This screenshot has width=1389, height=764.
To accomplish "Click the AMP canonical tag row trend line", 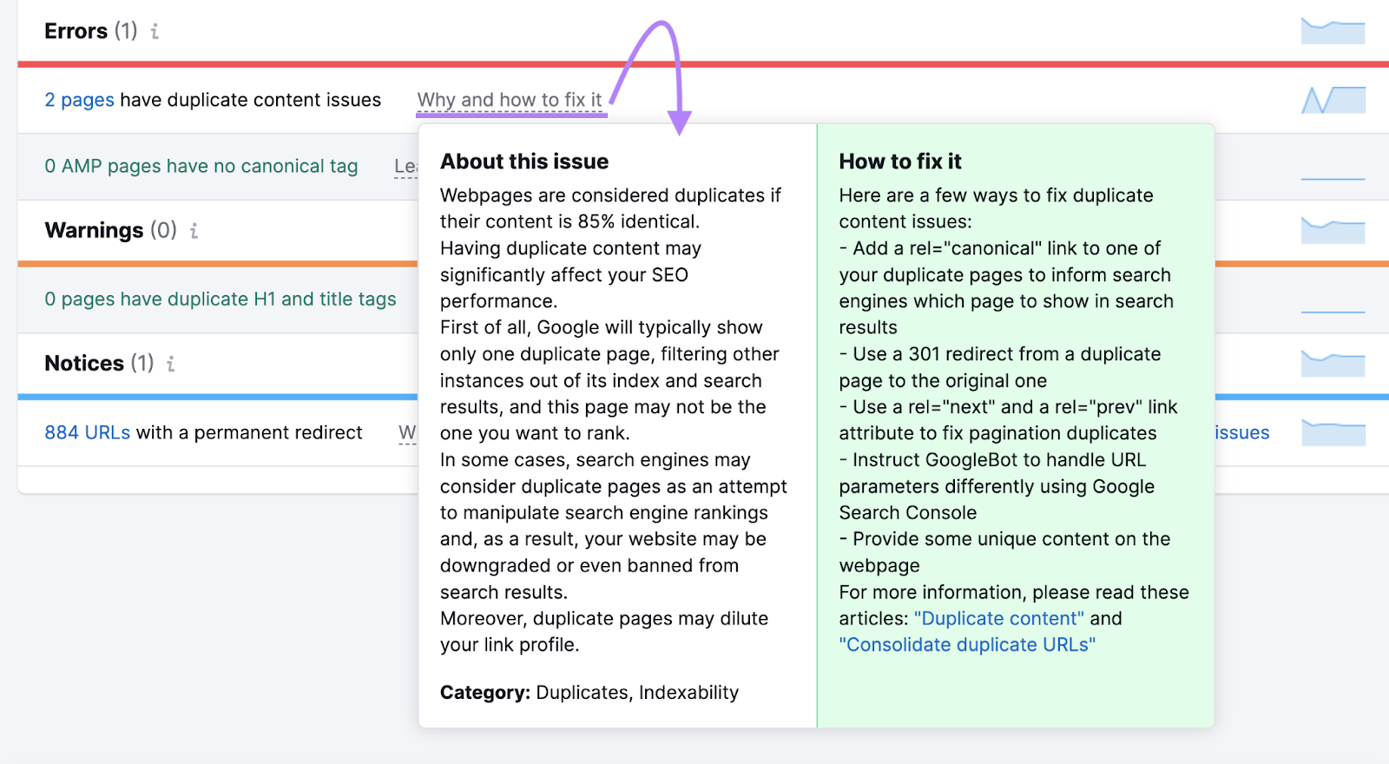I will pyautogui.click(x=1333, y=178).
